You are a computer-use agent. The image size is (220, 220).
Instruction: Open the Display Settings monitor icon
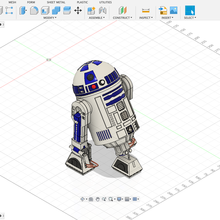(119, 199)
